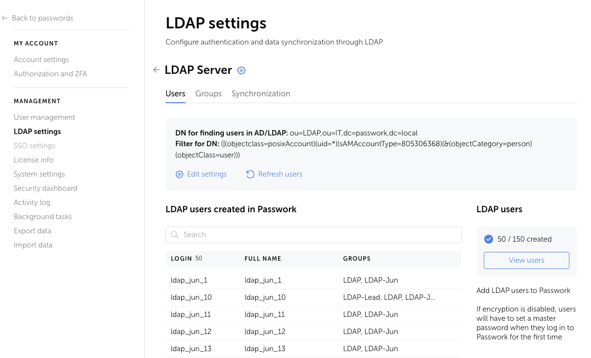
Task: Click the gear icon on Edit settings
Action: point(179,174)
